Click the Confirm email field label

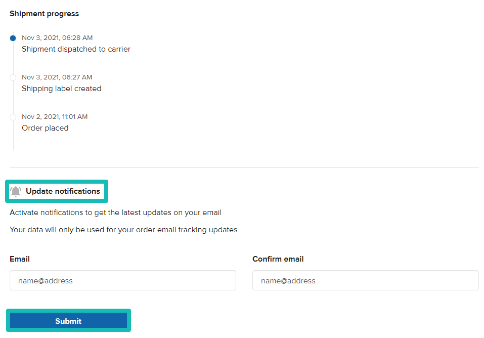point(278,259)
